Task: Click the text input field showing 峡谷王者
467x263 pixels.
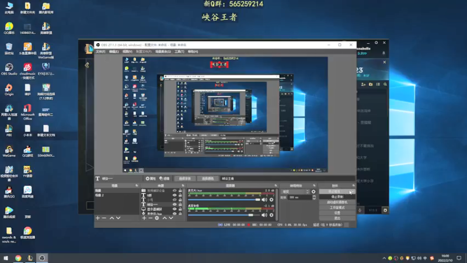Action: coord(287,179)
